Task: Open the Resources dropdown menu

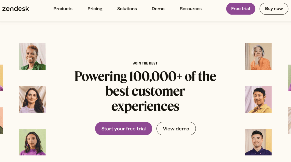Action: [x=190, y=9]
